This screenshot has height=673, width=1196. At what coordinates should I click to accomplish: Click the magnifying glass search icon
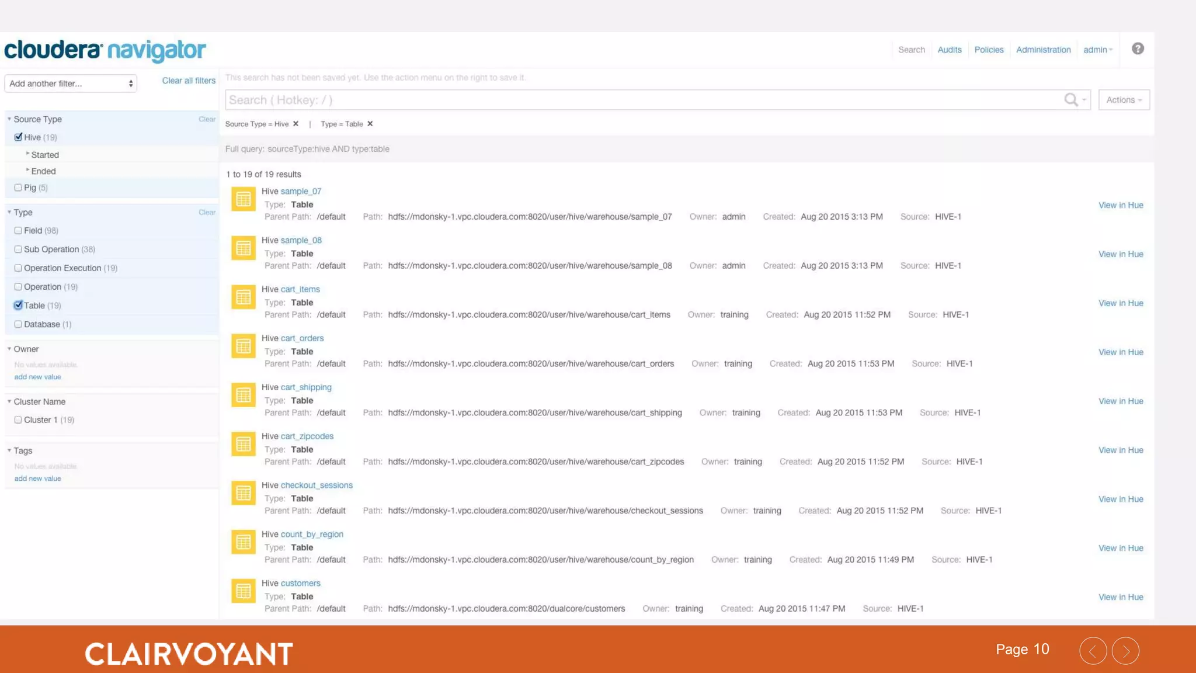[1070, 100]
